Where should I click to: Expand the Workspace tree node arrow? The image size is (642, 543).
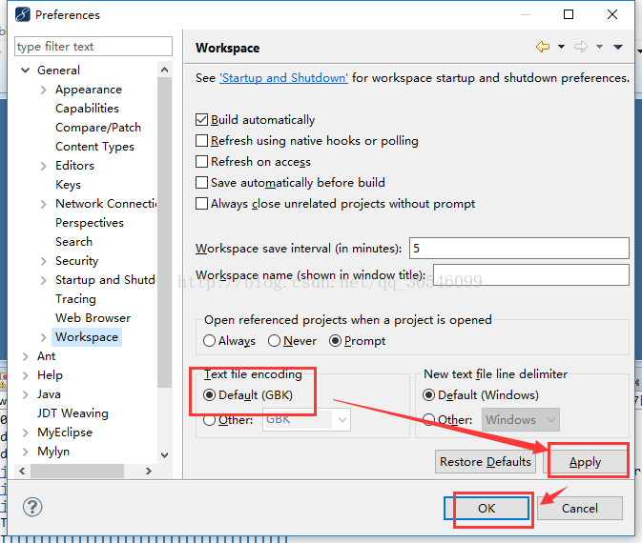pos(44,337)
